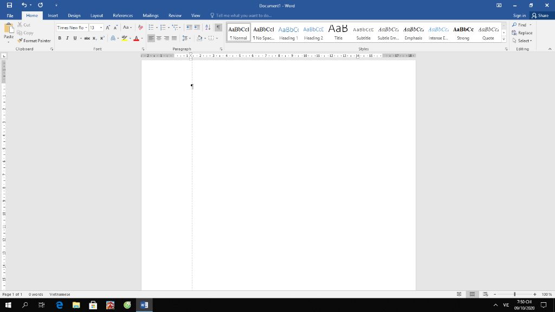Zoom in with the plus button
Screen dimensions: 555x312
click(535, 294)
